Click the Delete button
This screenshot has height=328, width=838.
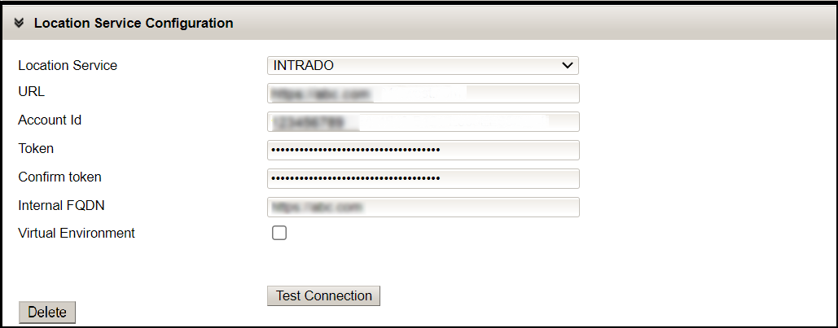[47, 313]
